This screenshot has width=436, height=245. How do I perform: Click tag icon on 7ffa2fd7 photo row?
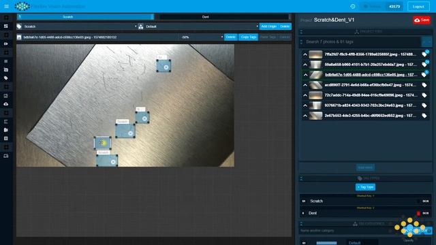(424, 54)
